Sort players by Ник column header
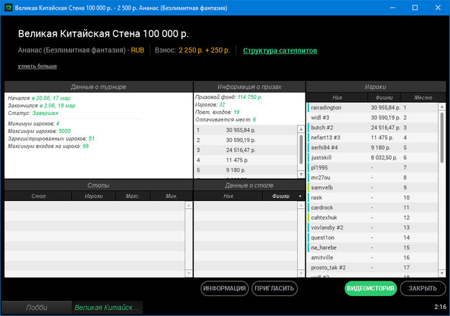Image resolution: width=450 pixels, height=316 pixels. [x=337, y=98]
